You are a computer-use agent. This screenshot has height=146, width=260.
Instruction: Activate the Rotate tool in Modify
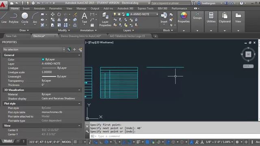coord(59,15)
